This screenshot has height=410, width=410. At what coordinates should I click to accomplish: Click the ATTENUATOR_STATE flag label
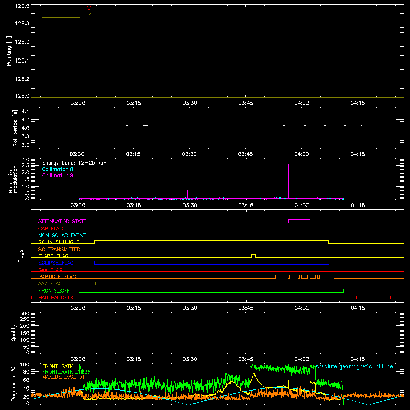62,221
